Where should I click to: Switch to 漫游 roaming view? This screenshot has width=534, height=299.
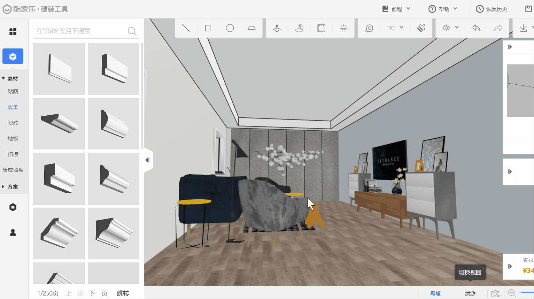point(470,293)
